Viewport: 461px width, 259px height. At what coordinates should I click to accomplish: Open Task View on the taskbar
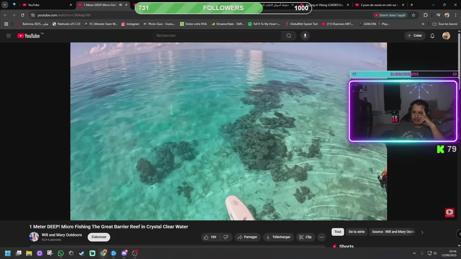tap(18, 253)
